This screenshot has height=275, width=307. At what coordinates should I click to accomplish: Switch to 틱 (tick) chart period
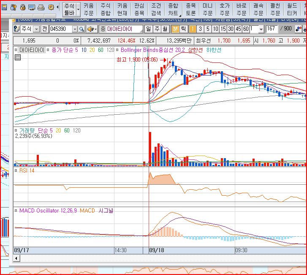click(183, 29)
